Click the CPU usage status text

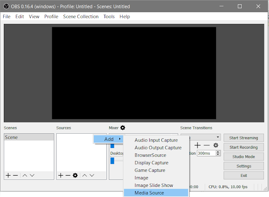[228, 187]
